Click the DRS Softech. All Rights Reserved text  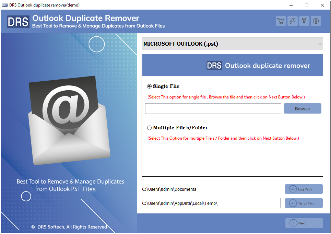tap(69, 227)
